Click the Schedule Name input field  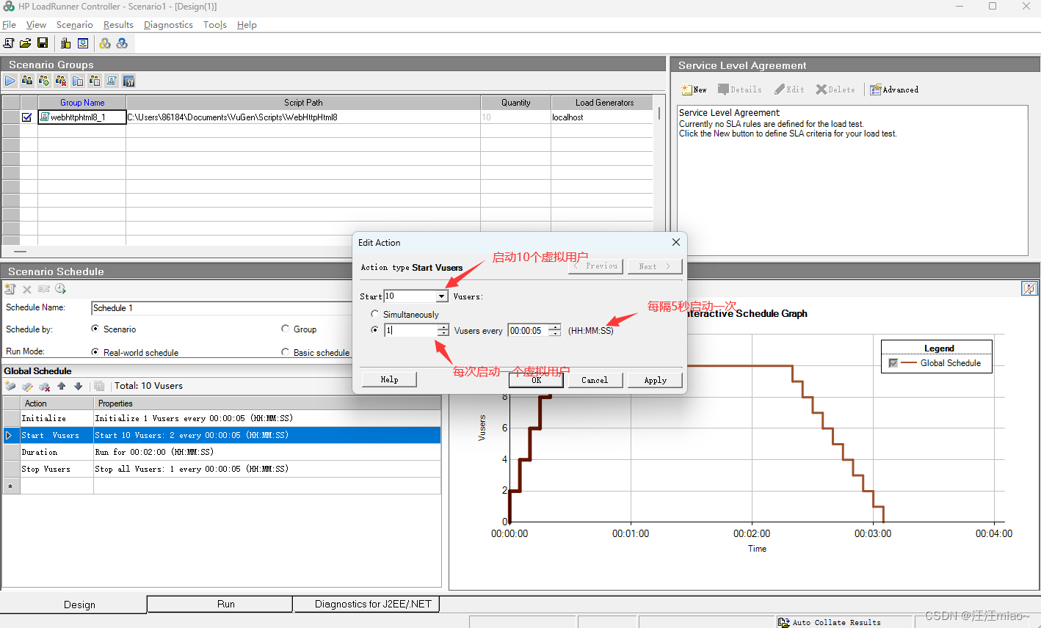coord(222,308)
